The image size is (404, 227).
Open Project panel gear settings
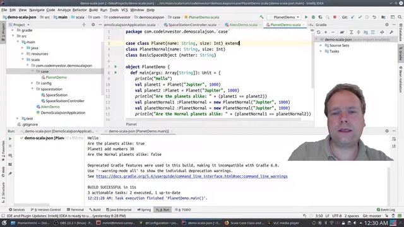tap(93, 25)
